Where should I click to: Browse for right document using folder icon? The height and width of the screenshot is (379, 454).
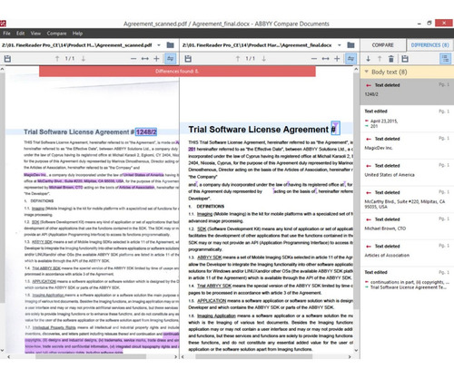pyautogui.click(x=351, y=45)
